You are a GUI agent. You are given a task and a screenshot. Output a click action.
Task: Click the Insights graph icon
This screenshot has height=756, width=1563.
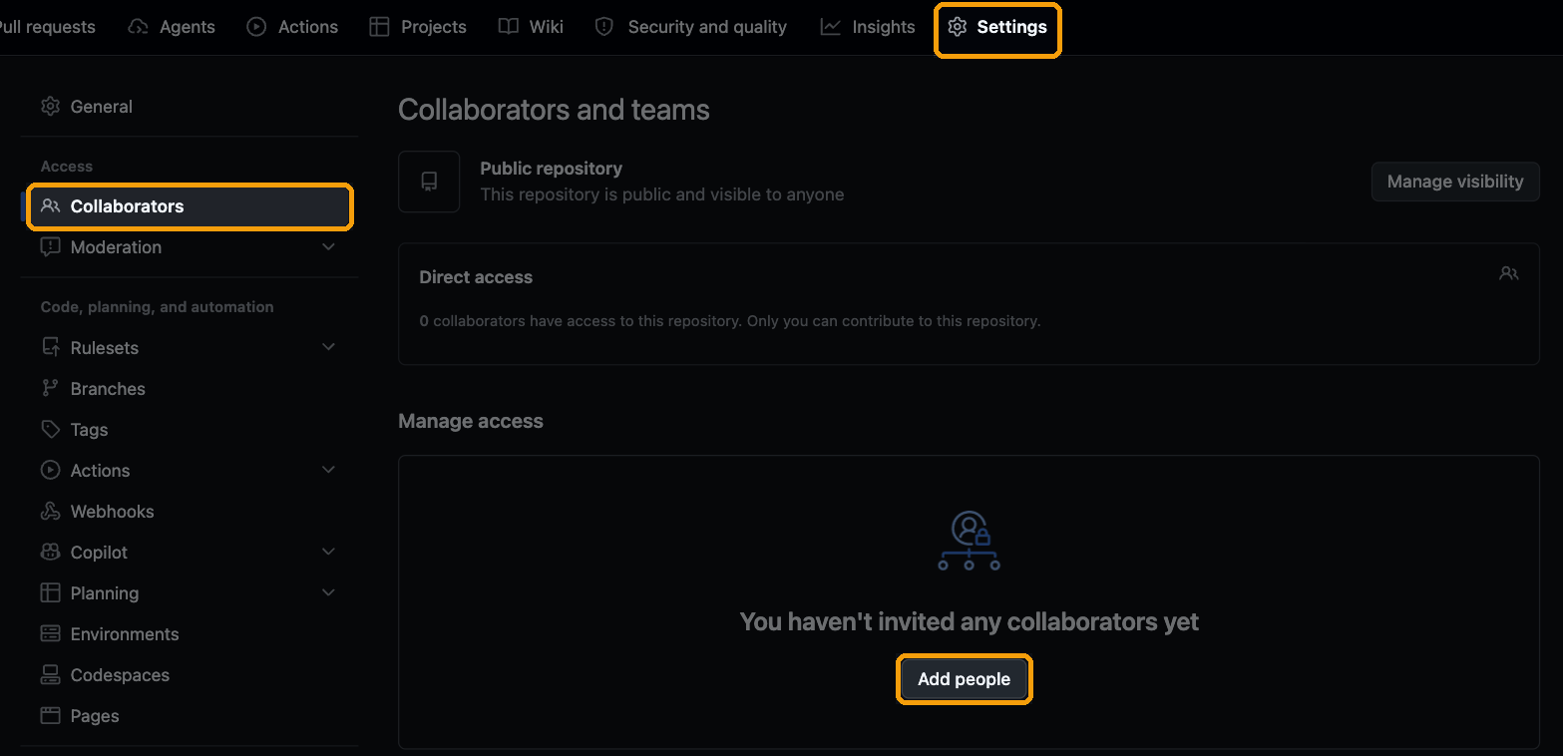[830, 27]
